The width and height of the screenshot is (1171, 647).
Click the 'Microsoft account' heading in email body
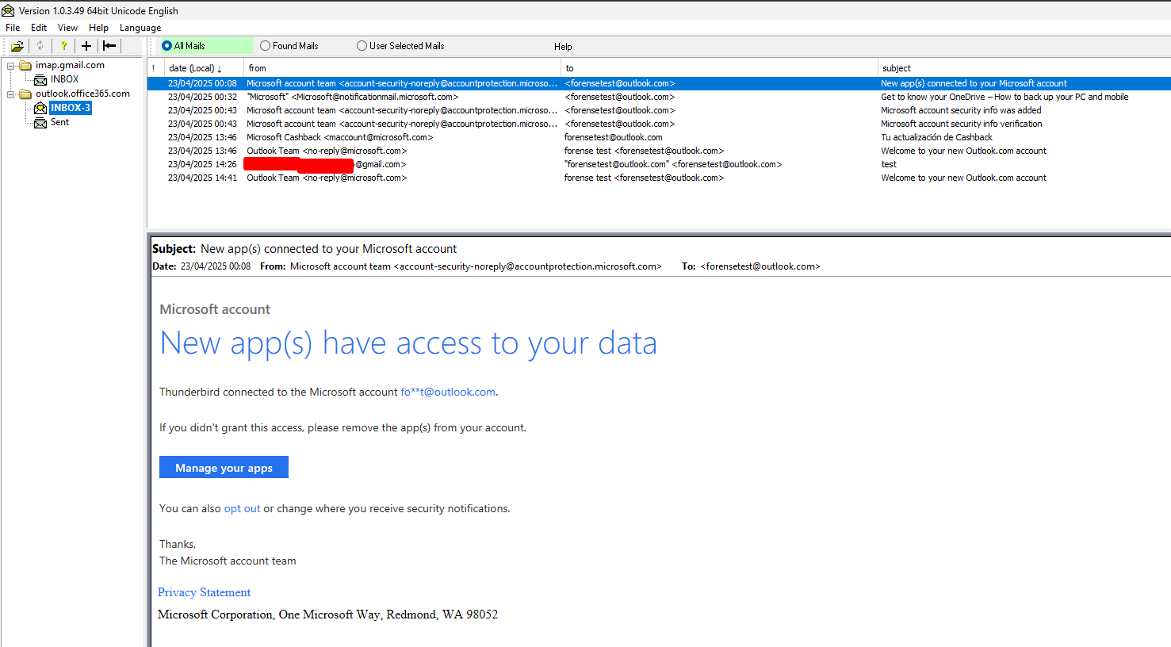click(x=215, y=309)
